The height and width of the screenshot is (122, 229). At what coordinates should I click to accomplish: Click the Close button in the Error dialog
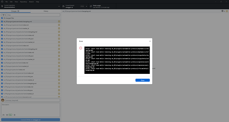pyautogui.click(x=142, y=80)
